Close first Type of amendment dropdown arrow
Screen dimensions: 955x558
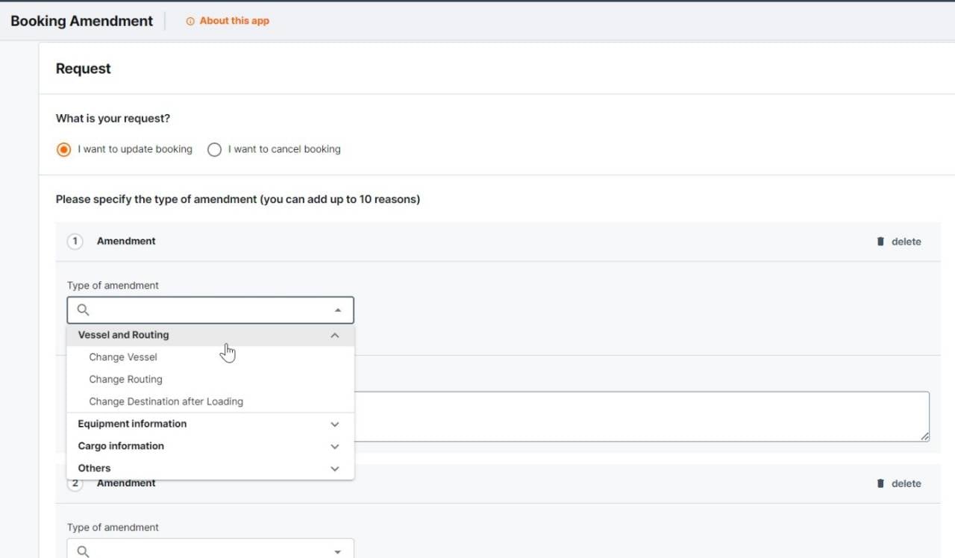[x=338, y=310]
